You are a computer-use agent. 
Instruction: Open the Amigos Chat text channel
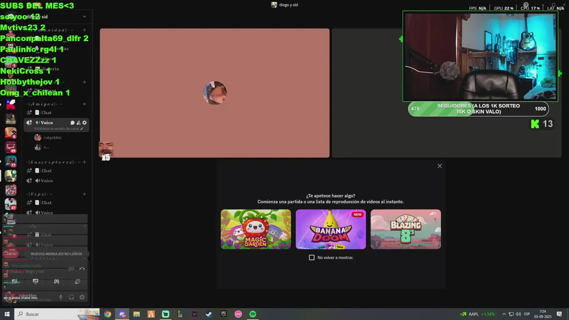pos(47,113)
